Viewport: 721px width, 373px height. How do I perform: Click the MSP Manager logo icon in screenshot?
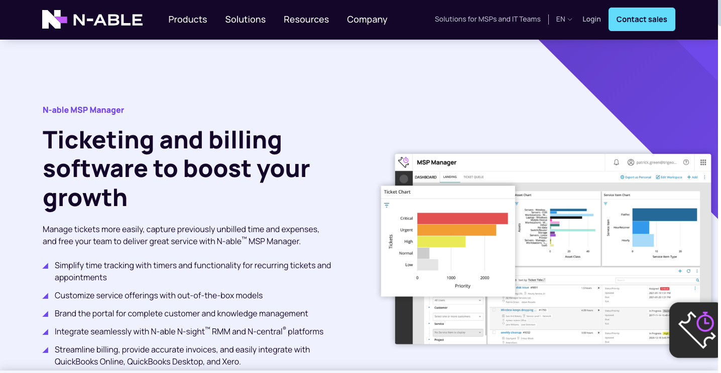coord(404,162)
